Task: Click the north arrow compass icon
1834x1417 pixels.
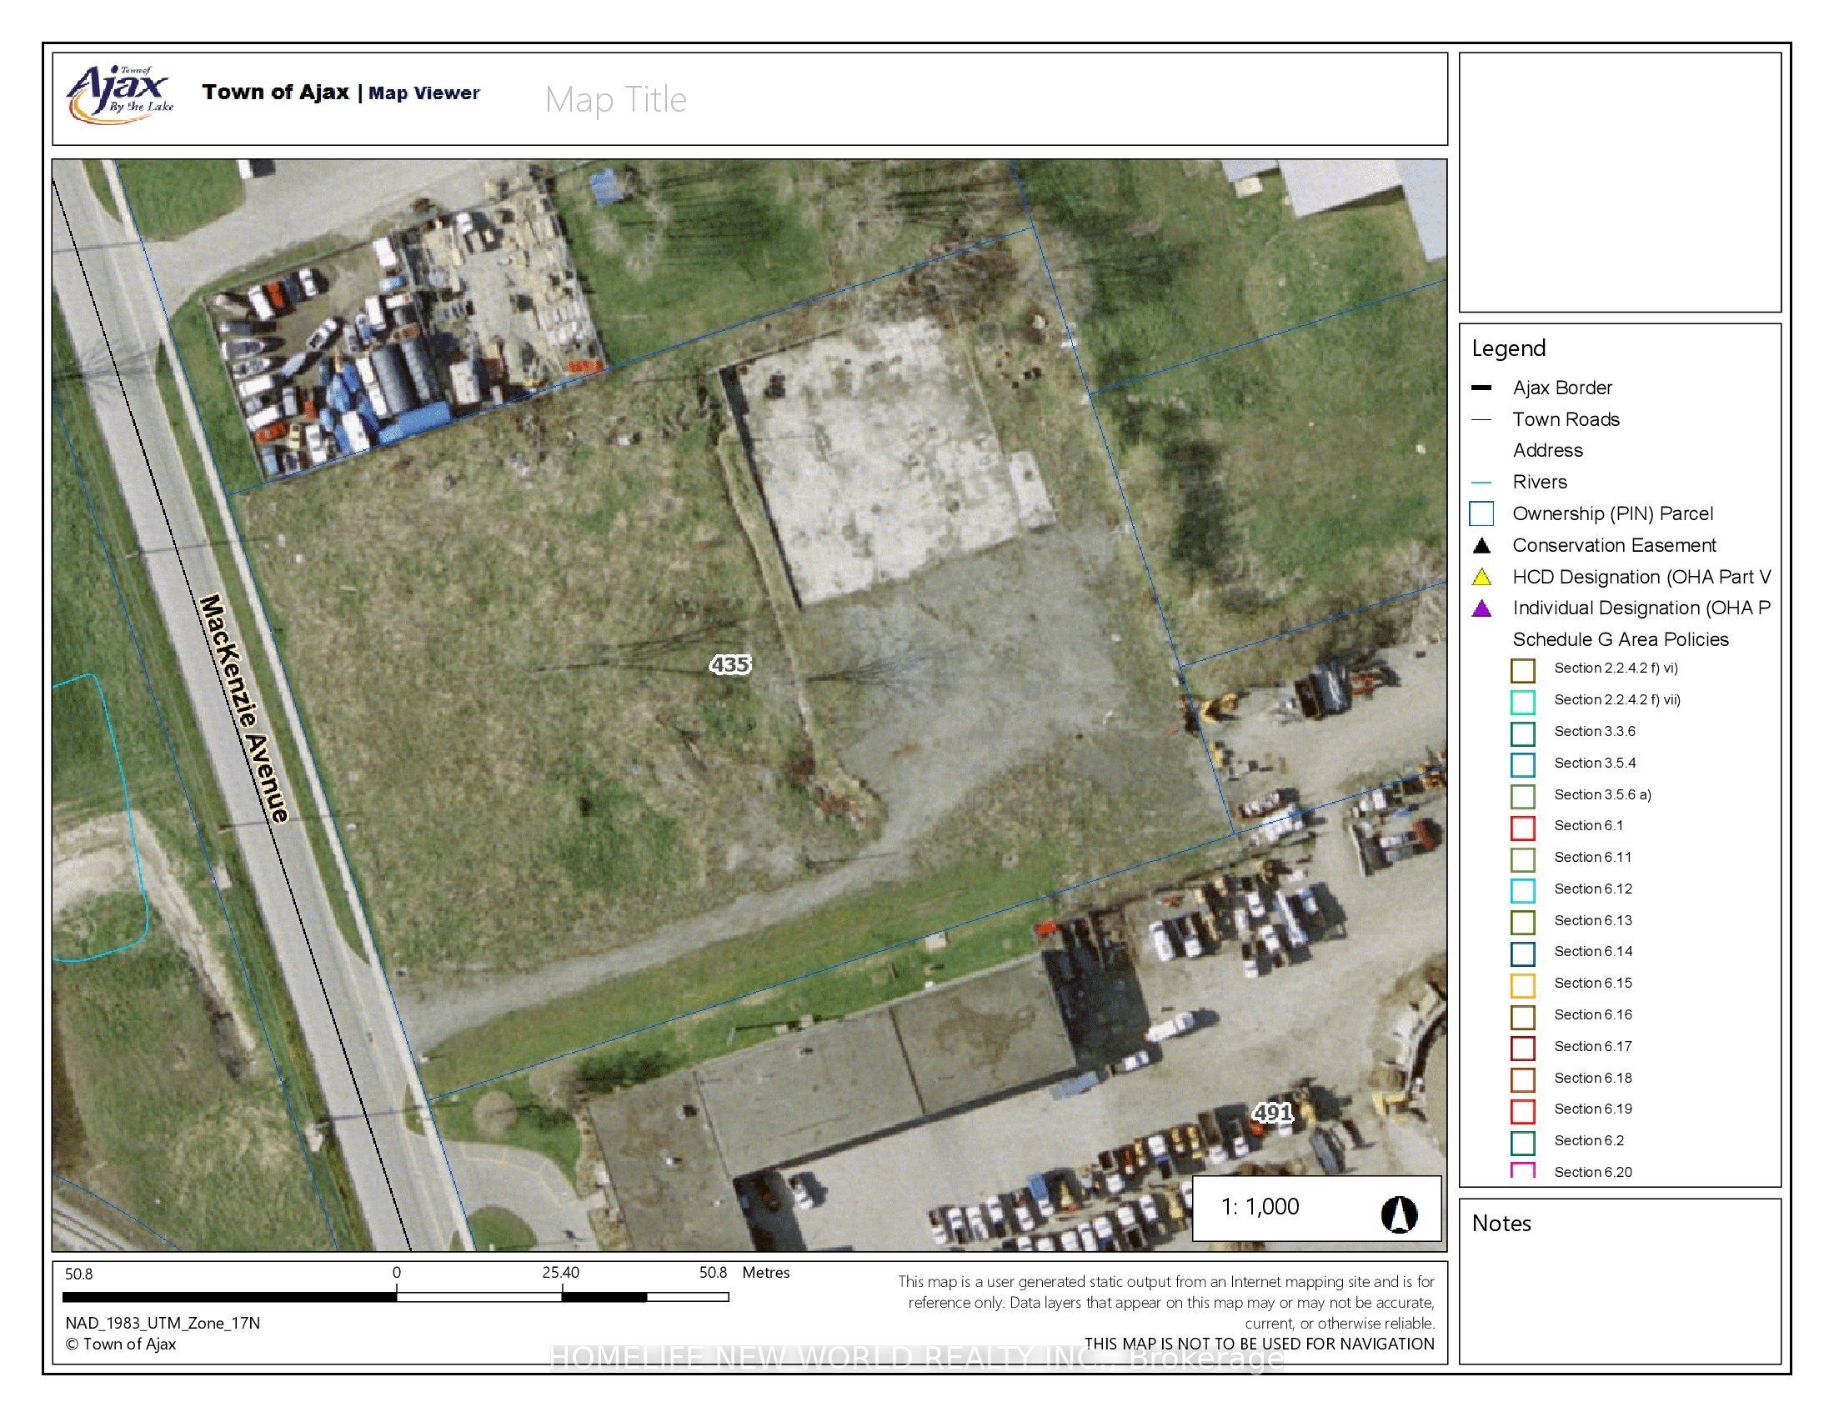Action: click(x=1399, y=1214)
